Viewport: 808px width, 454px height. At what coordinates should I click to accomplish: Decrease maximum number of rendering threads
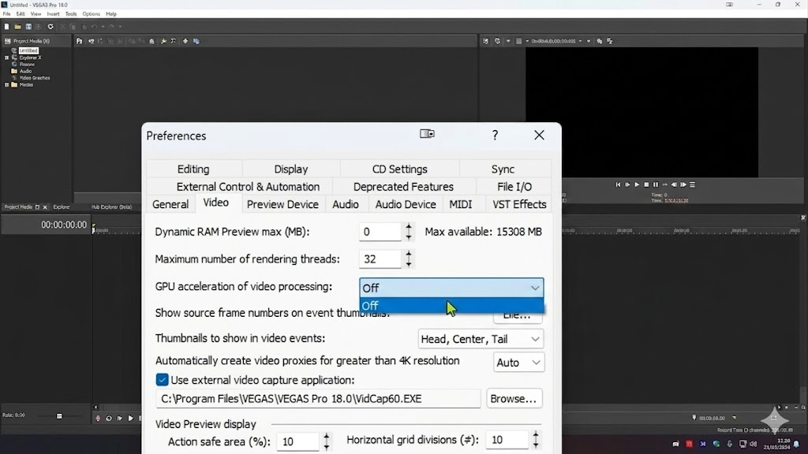[x=409, y=264]
